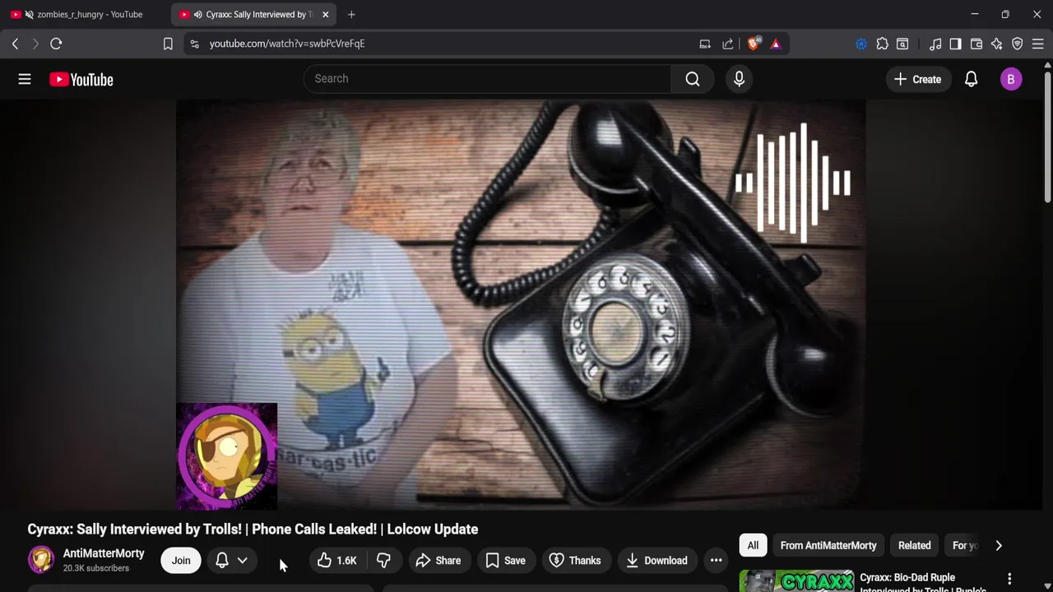Open the account avatar menu

pos(1011,79)
